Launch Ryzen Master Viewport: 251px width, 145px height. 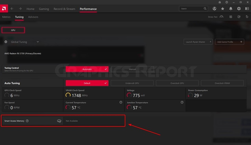198,42
